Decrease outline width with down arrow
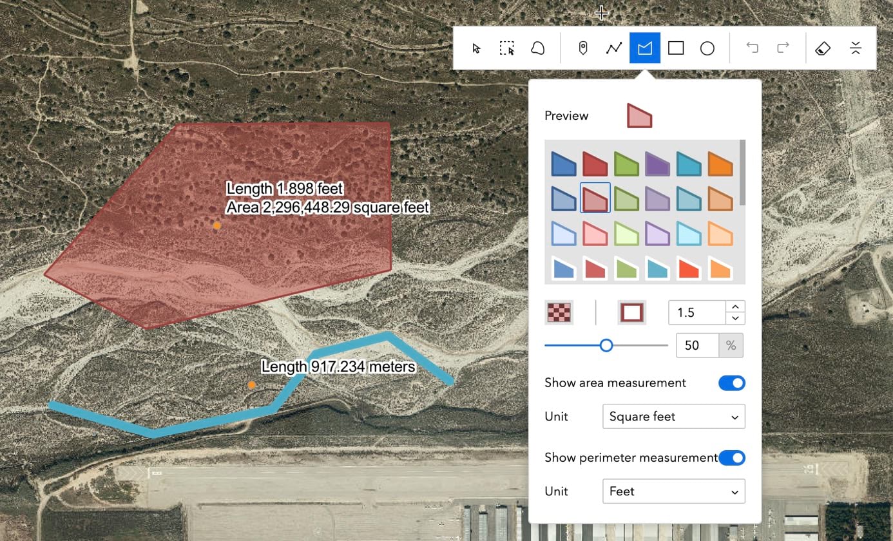Viewport: 893px width, 541px height. coord(735,318)
